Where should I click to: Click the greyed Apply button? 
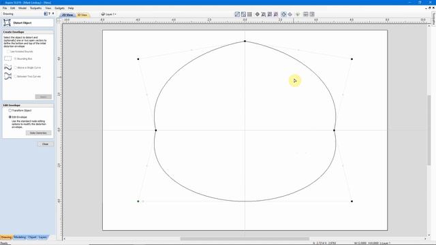pyautogui.click(x=44, y=97)
